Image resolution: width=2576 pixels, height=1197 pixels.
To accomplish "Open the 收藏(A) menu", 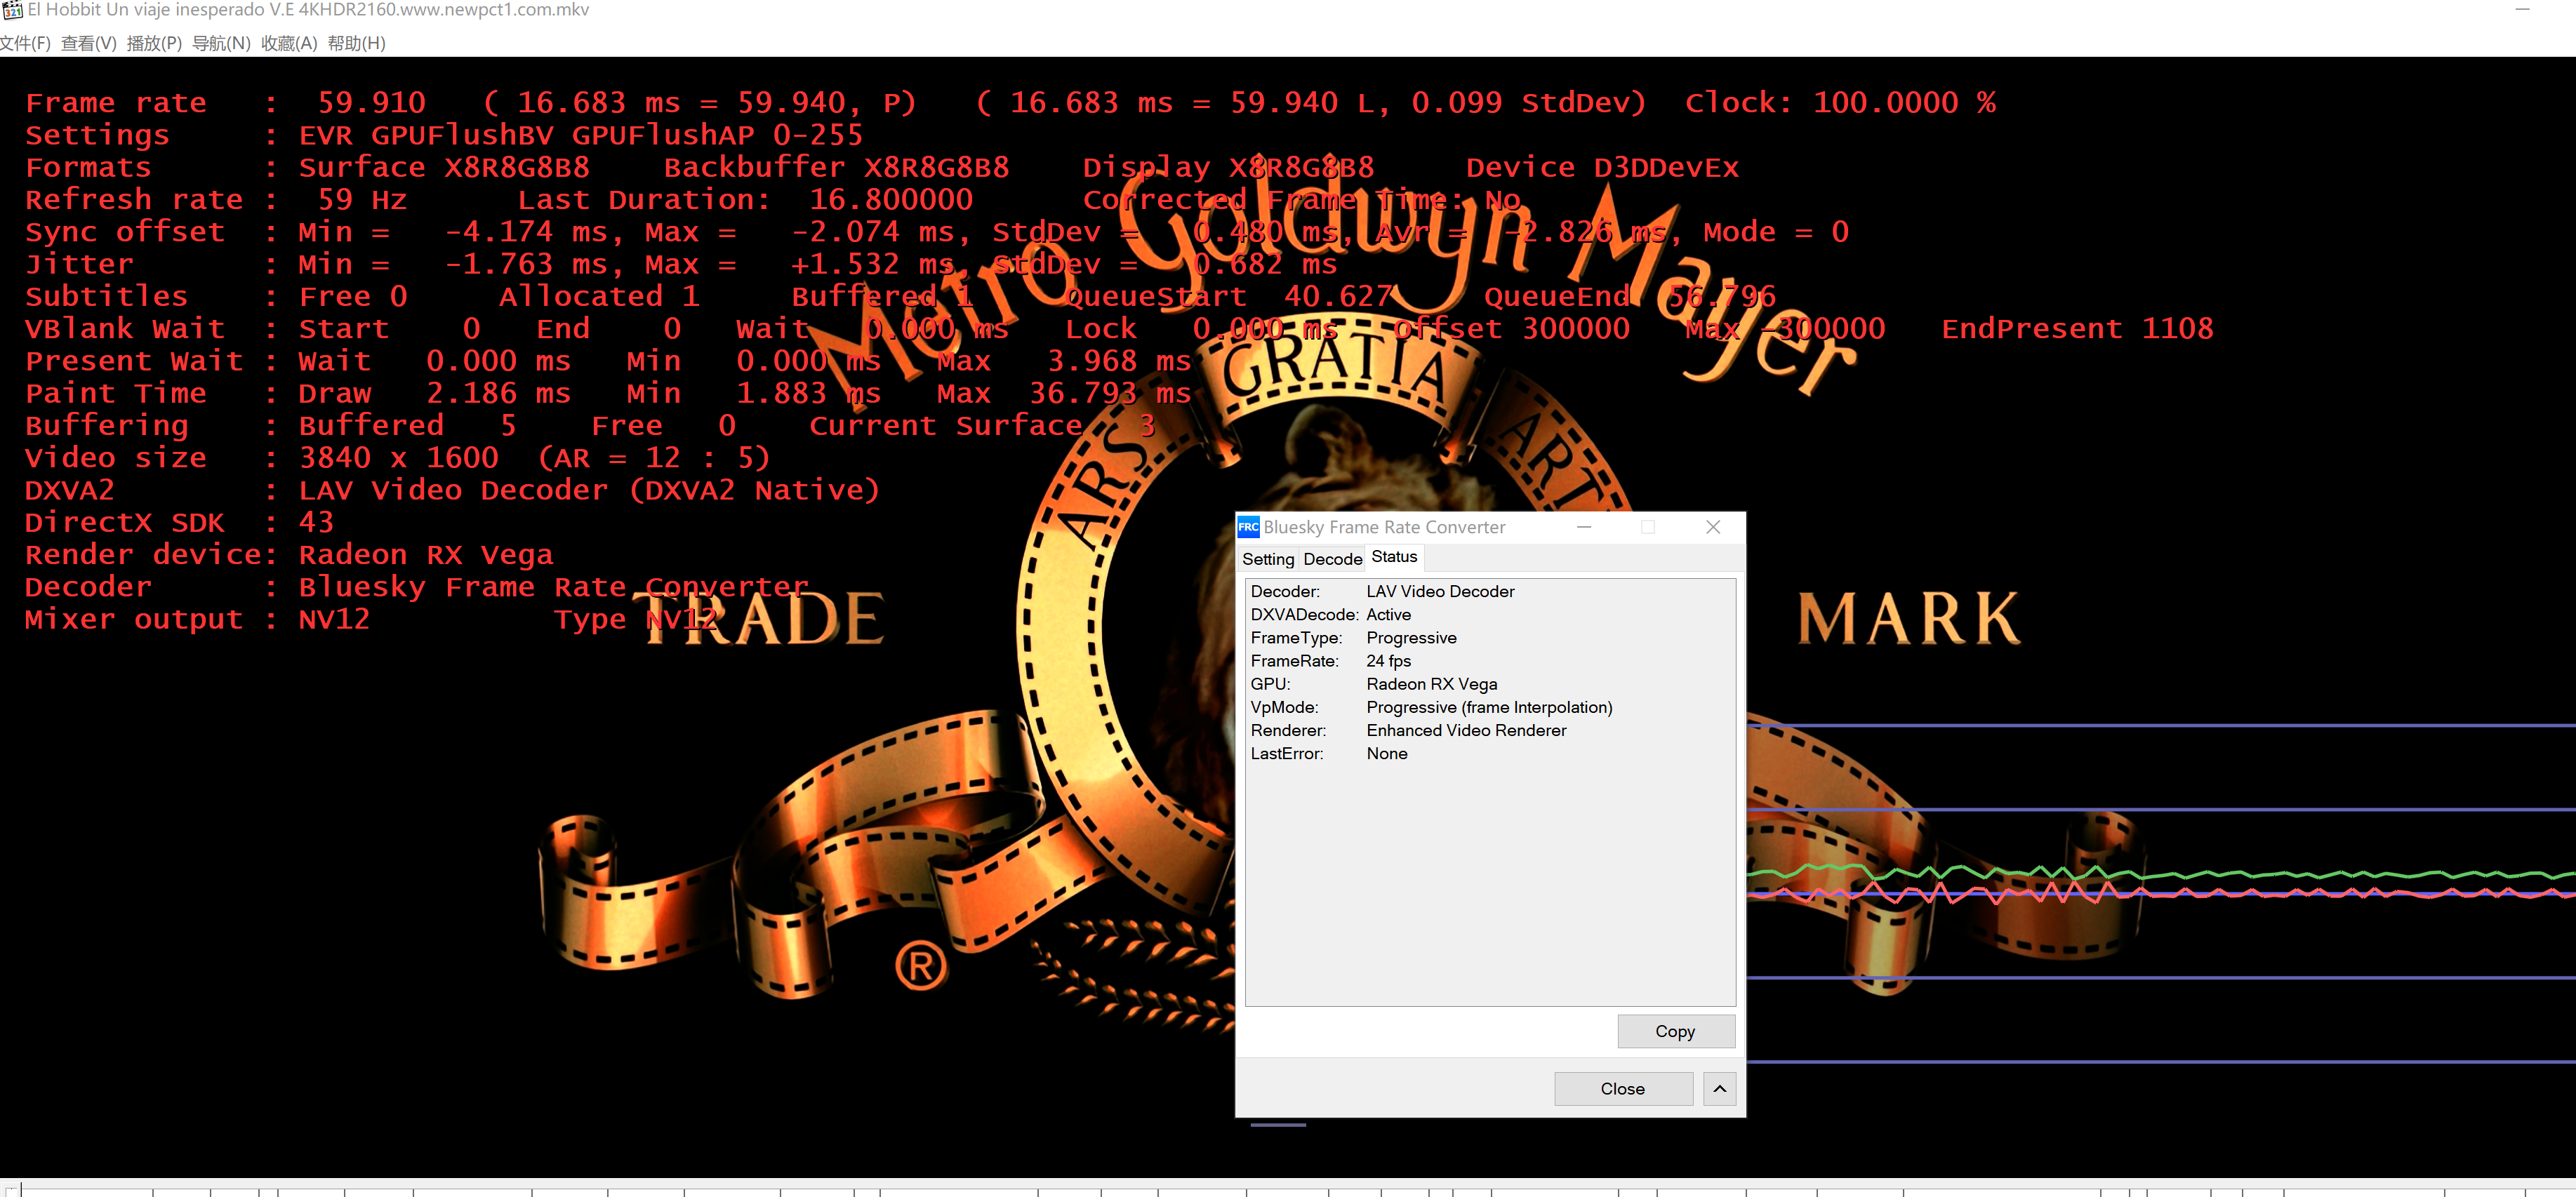I will coord(289,43).
